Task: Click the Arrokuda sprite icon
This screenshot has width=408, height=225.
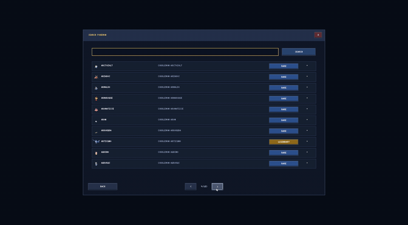Action: pyautogui.click(x=96, y=132)
